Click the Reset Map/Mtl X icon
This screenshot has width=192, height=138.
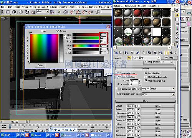(132, 53)
